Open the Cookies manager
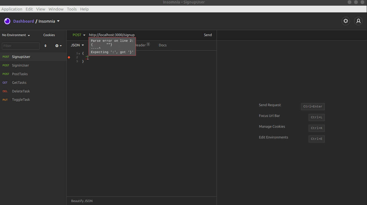Screen dimensions: 367x205 (49, 35)
